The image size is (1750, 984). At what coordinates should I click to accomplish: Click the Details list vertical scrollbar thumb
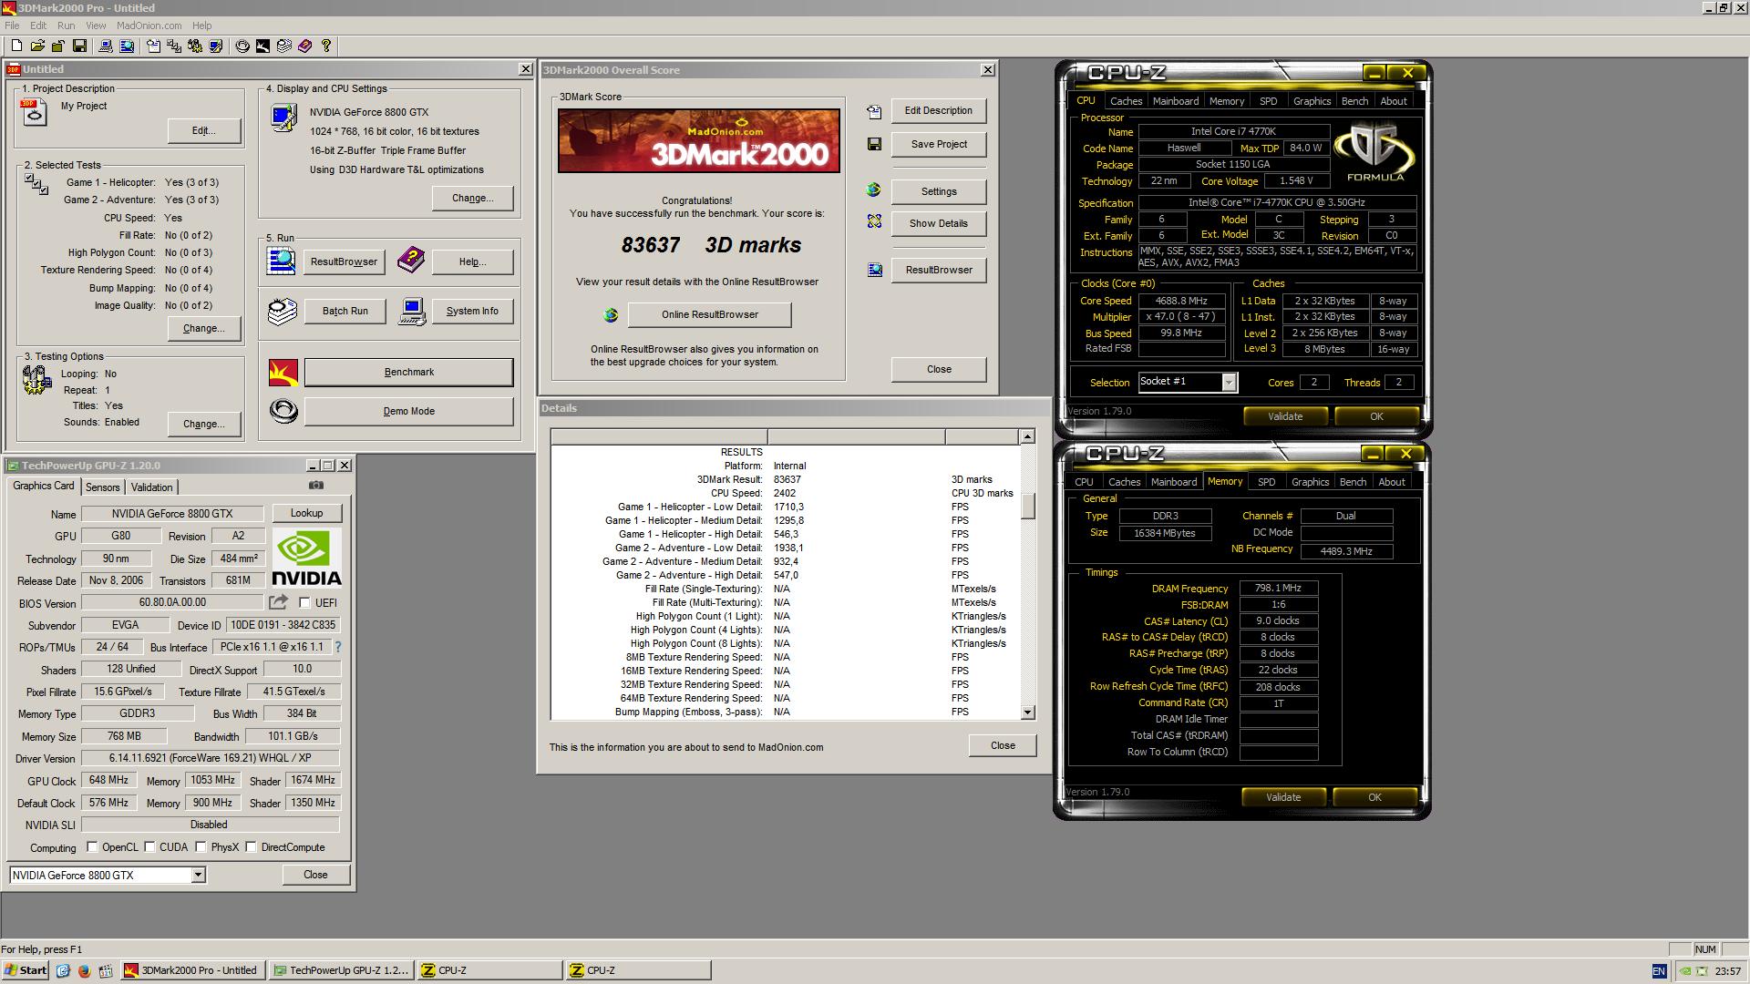point(1027,506)
